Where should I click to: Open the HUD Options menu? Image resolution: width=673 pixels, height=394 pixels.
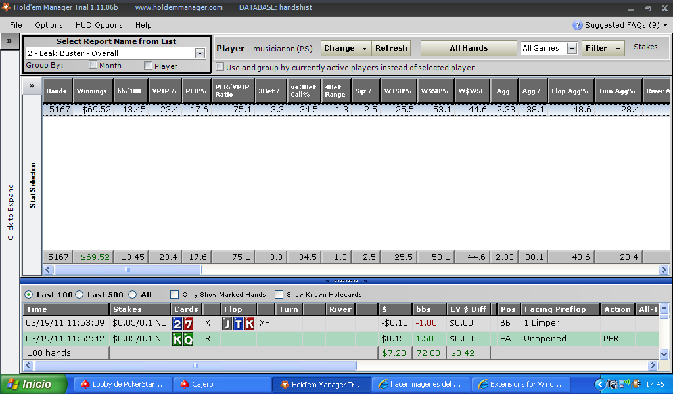click(x=99, y=25)
